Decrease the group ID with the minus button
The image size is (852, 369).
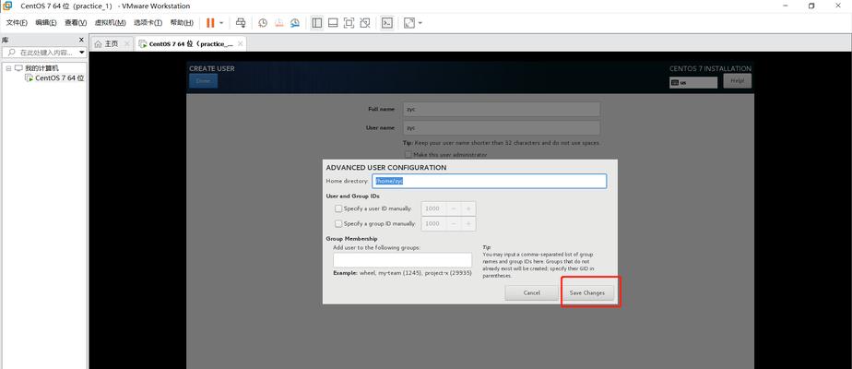[x=454, y=223]
